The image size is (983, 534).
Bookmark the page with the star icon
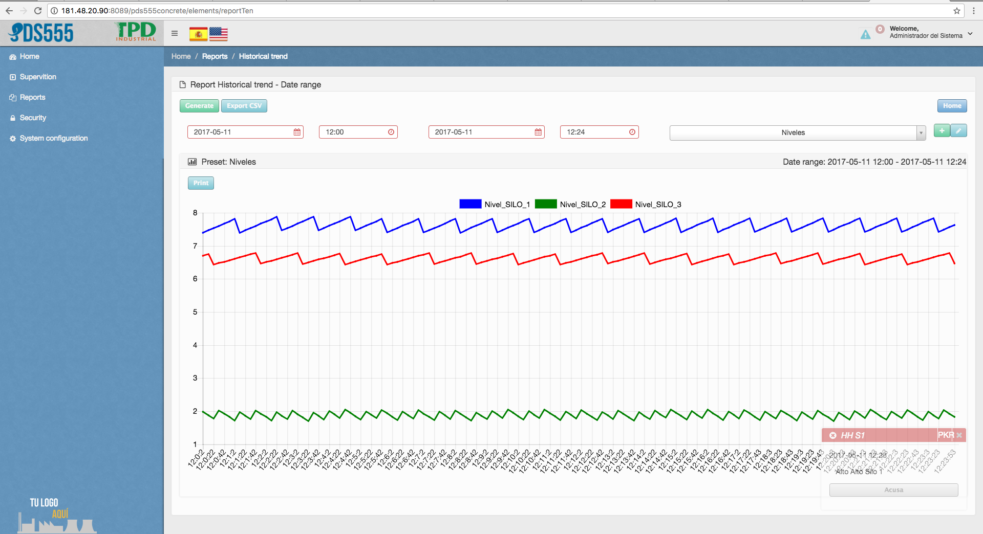coord(956,11)
